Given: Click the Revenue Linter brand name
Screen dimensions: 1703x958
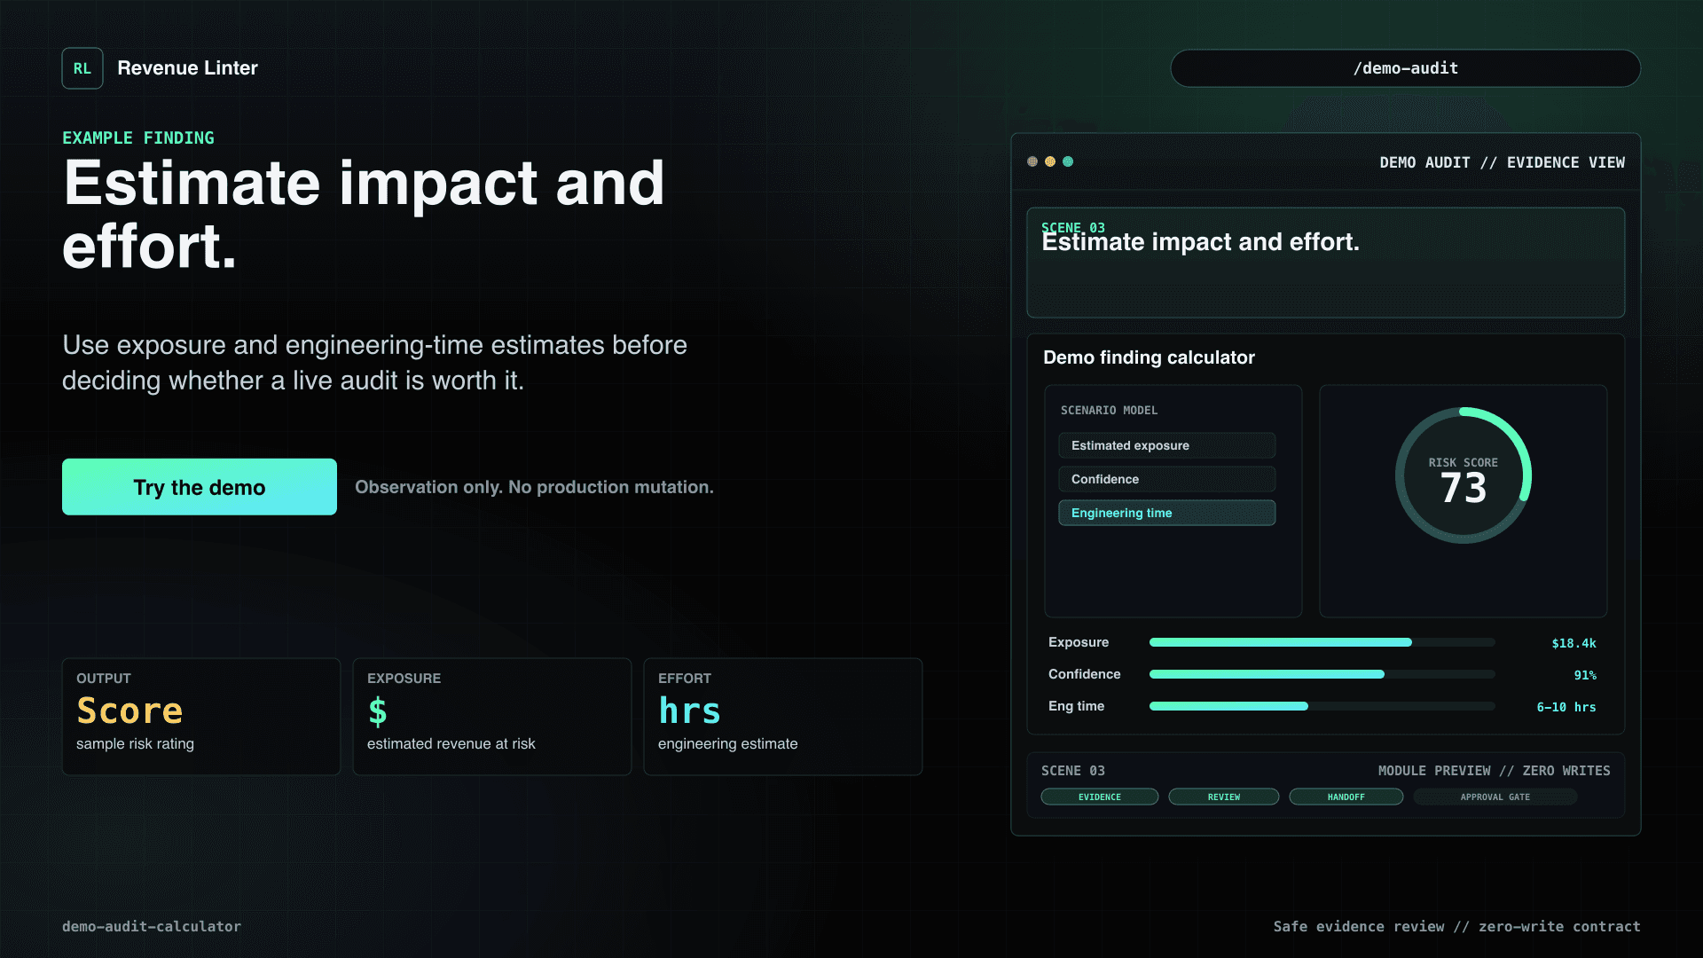Looking at the screenshot, I should 187,68.
